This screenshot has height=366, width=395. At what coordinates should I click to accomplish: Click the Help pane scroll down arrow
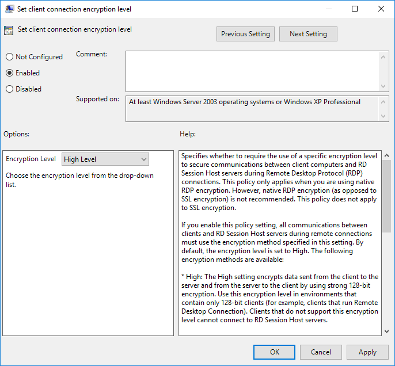tap(386, 330)
